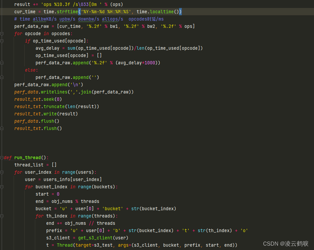
Task: Collapse the run_thread function using gutter fold arrow
Action: 3,157
